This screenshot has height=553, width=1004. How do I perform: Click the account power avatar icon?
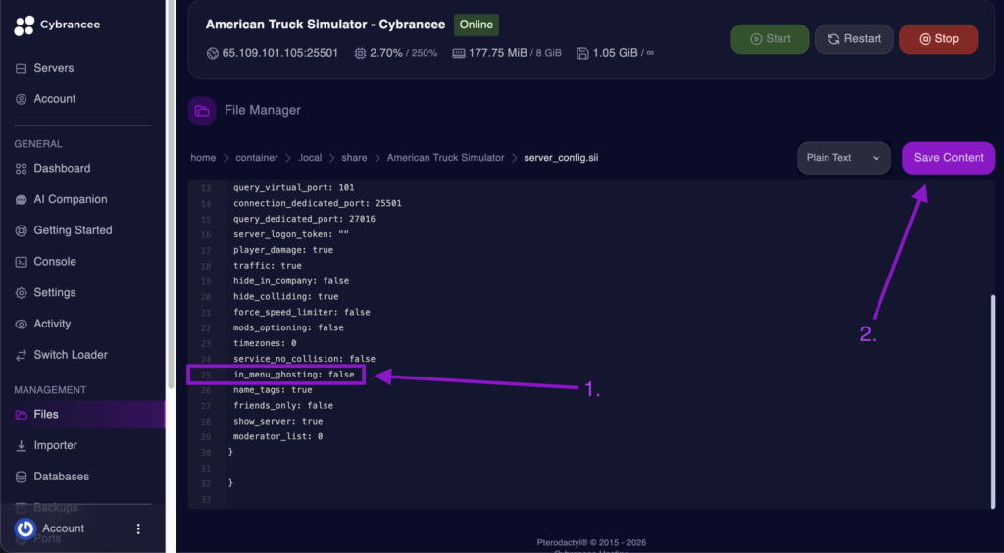pyautogui.click(x=25, y=528)
